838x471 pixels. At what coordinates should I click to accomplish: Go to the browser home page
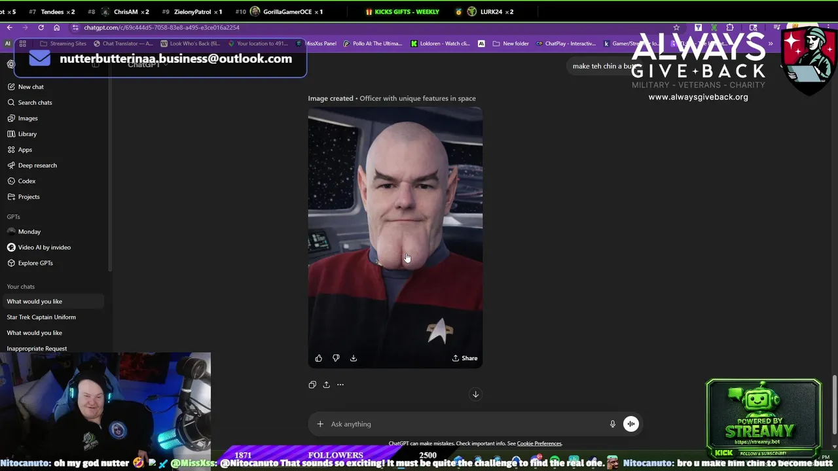57,27
